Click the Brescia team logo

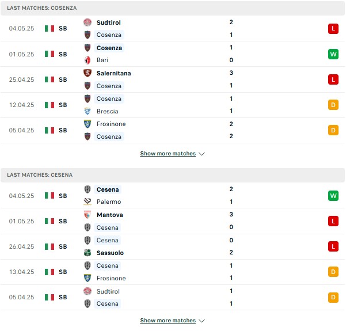click(x=88, y=111)
